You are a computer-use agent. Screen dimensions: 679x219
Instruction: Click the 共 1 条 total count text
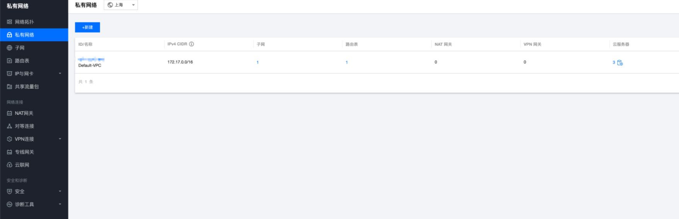point(86,82)
